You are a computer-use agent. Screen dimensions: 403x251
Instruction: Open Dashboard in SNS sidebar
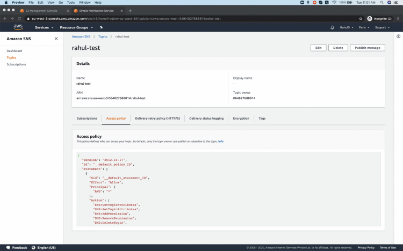click(15, 51)
